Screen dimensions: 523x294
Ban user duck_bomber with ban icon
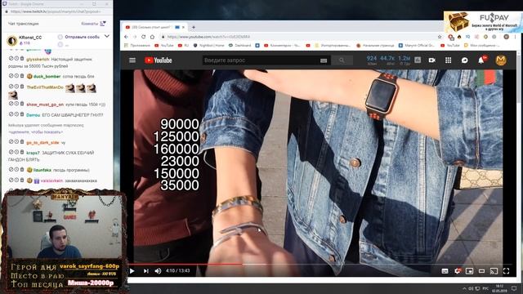(11, 76)
